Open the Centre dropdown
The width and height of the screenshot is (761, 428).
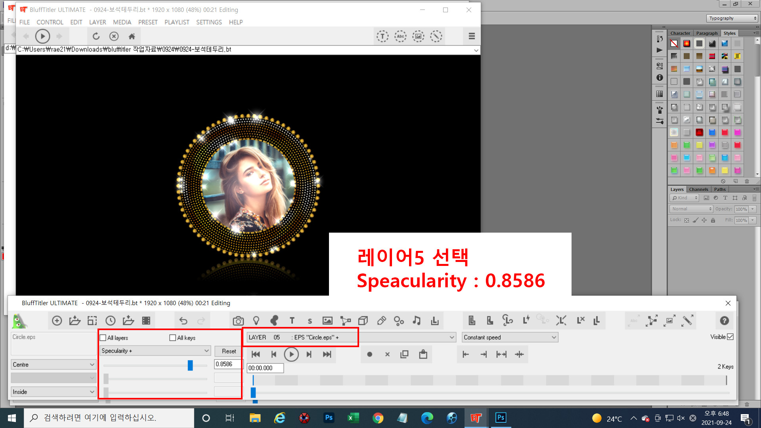point(54,365)
